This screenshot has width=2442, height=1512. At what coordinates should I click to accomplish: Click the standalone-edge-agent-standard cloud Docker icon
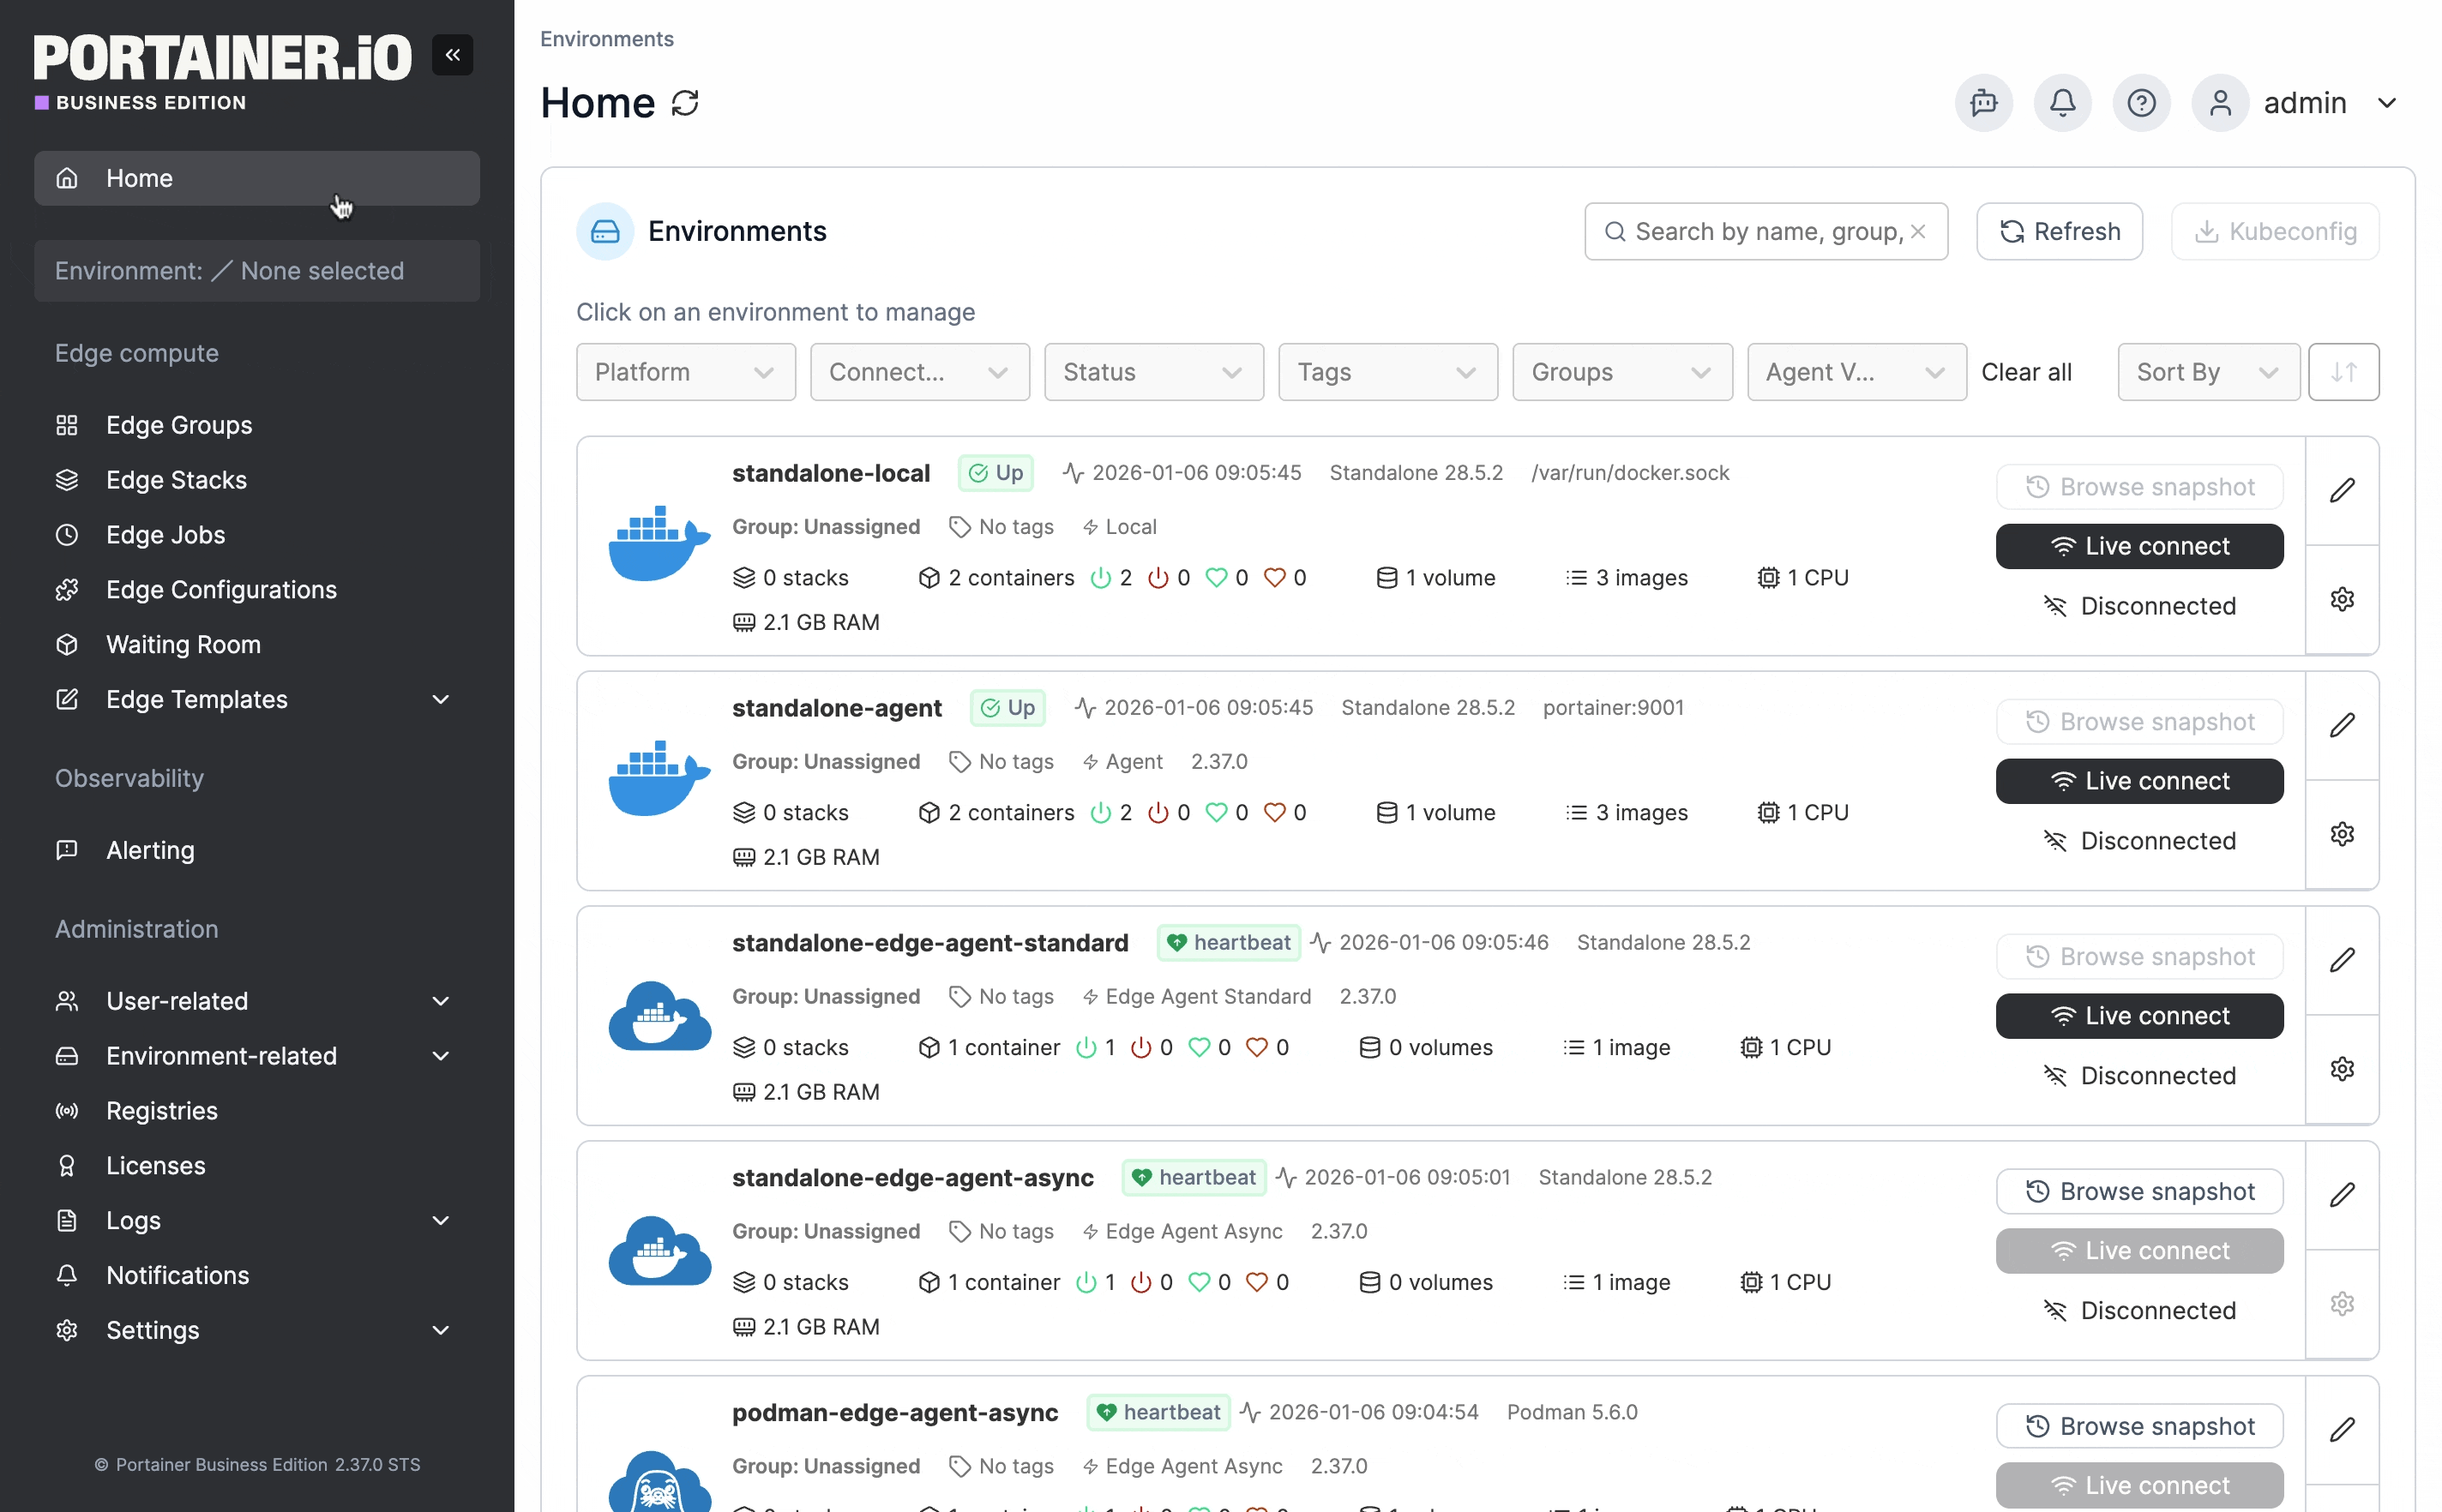pos(659,1016)
